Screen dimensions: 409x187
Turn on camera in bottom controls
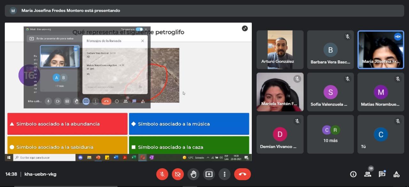[178, 174]
